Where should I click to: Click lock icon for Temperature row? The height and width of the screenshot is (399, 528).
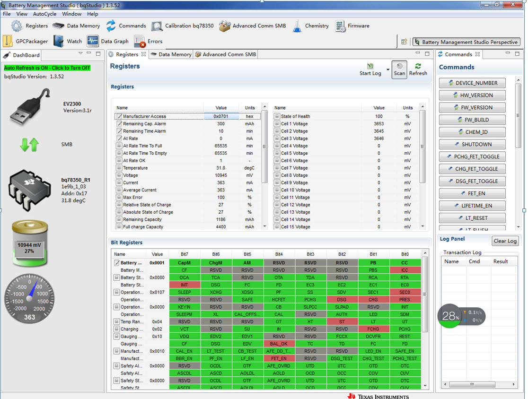point(119,168)
